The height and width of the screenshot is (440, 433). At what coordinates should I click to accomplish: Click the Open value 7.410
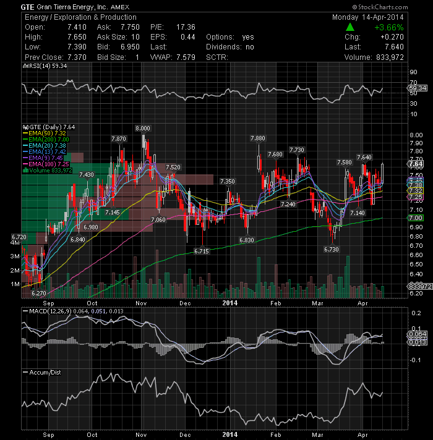coord(77,27)
